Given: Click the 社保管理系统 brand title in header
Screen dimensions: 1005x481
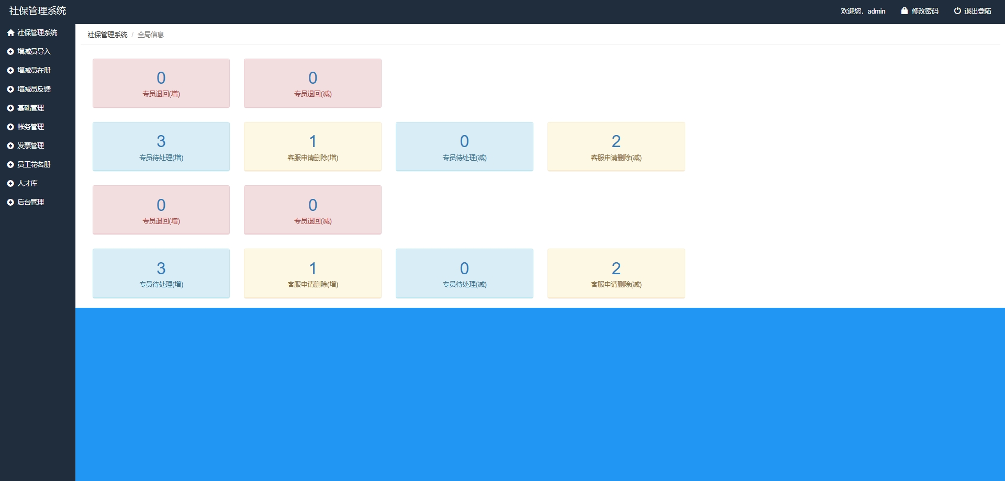Looking at the screenshot, I should click(x=38, y=11).
